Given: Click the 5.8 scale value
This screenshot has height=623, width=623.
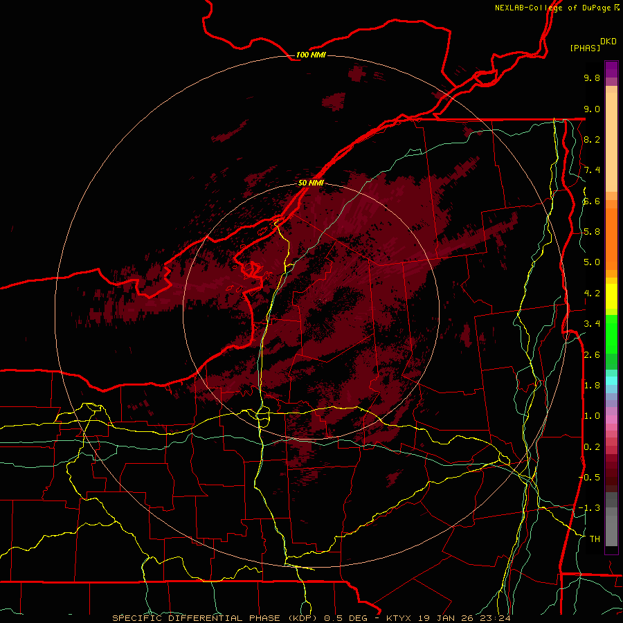Looking at the screenshot, I should [592, 232].
